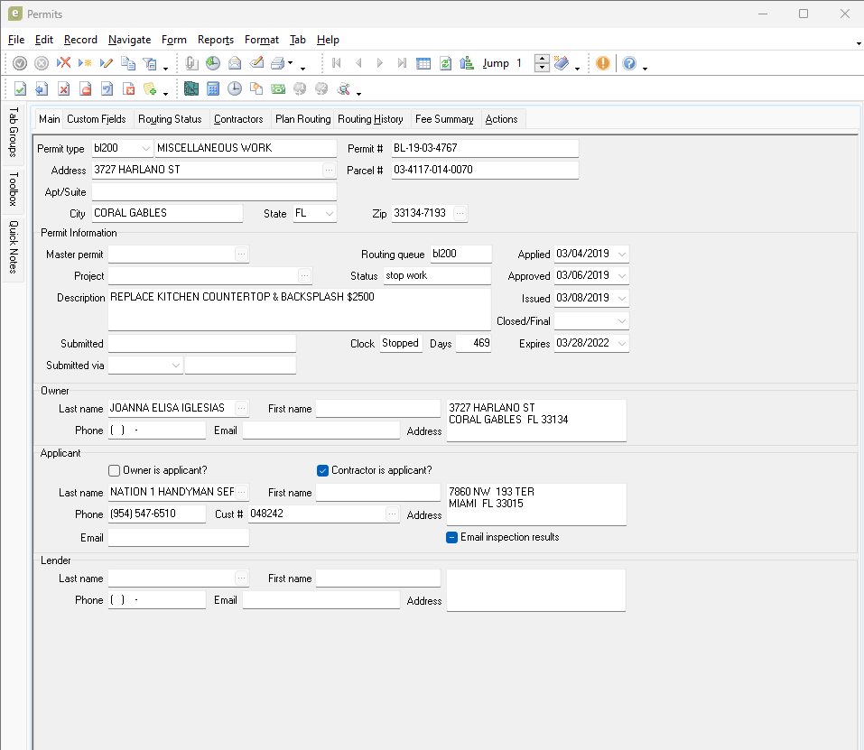Click the orange exclamation alert icon
864x750 pixels.
(602, 63)
